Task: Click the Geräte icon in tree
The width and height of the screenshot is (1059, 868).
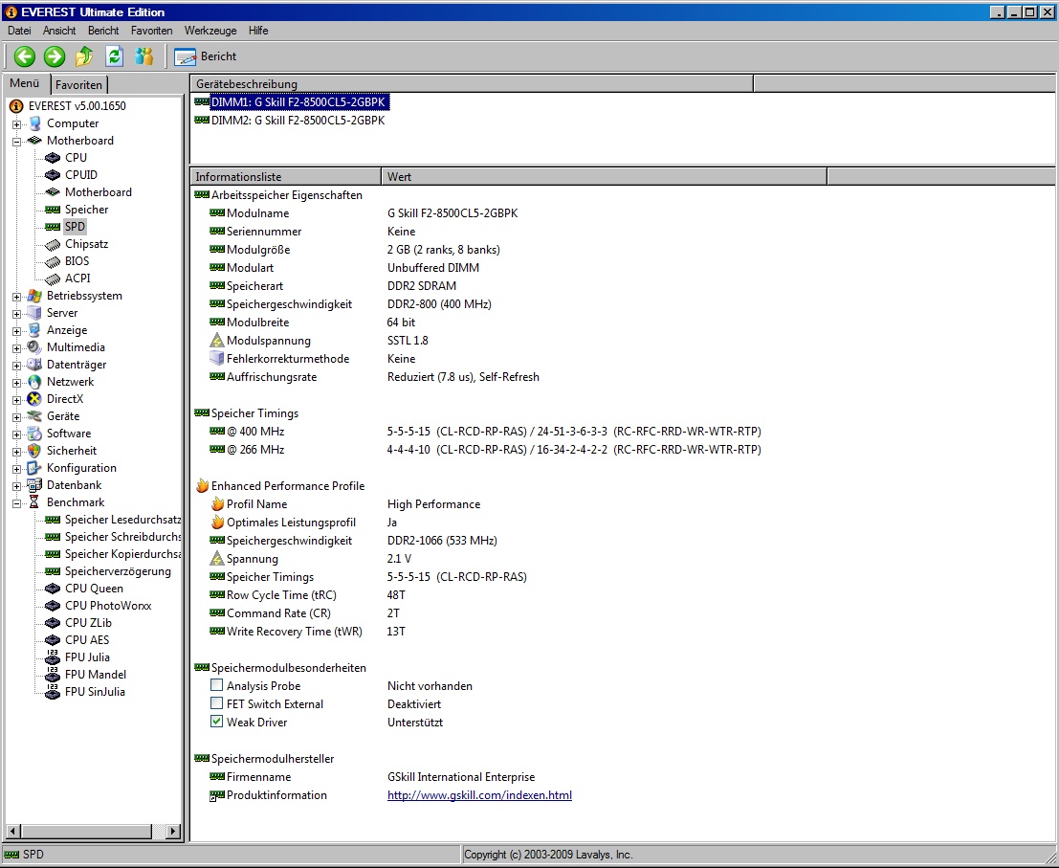Action: [x=34, y=416]
